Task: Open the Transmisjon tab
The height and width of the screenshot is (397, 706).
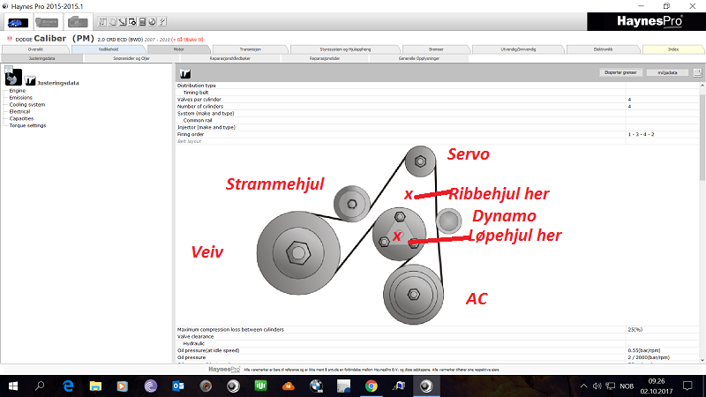Action: [x=251, y=49]
